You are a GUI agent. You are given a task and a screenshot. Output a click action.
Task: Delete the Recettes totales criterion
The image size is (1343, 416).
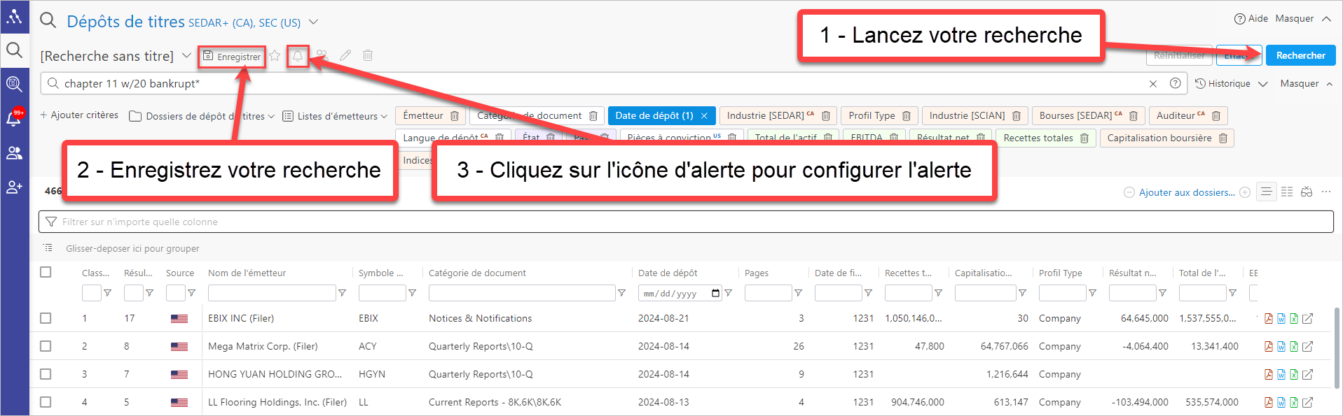point(1084,138)
